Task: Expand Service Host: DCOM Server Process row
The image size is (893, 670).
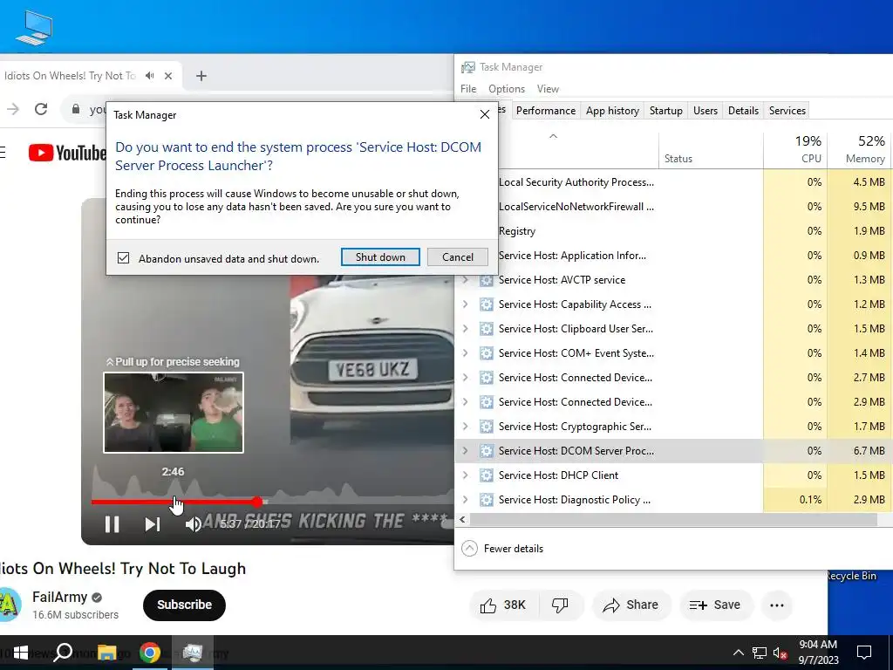Action: (466, 451)
